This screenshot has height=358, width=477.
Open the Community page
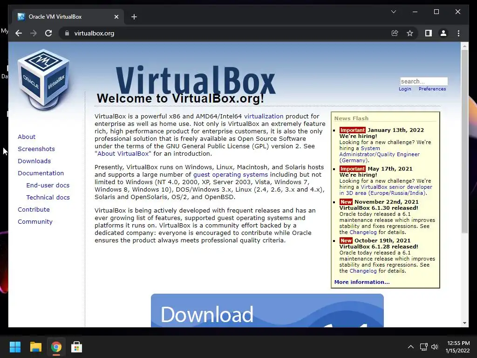(35, 222)
